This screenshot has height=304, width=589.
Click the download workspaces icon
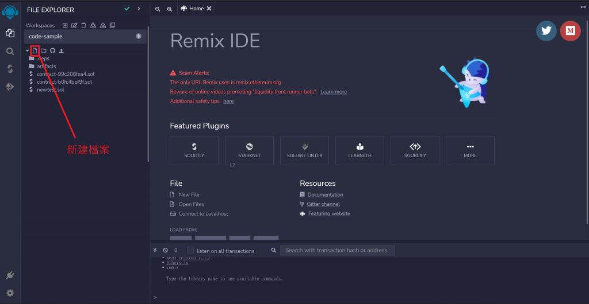pos(93,25)
